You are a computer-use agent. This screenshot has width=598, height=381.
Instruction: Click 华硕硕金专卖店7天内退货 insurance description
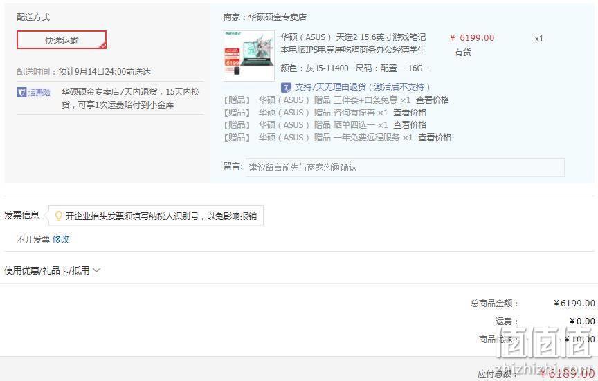click(x=130, y=98)
